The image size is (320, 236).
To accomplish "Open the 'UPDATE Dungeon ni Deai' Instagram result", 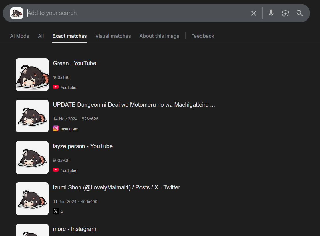I will coord(134,105).
